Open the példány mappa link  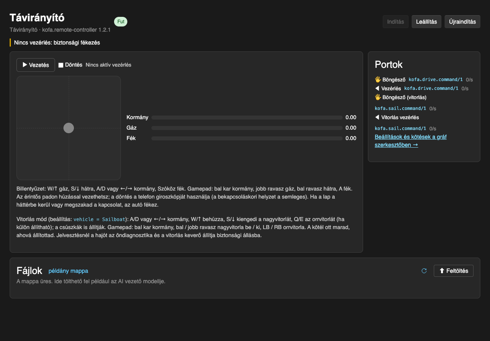tap(68, 271)
